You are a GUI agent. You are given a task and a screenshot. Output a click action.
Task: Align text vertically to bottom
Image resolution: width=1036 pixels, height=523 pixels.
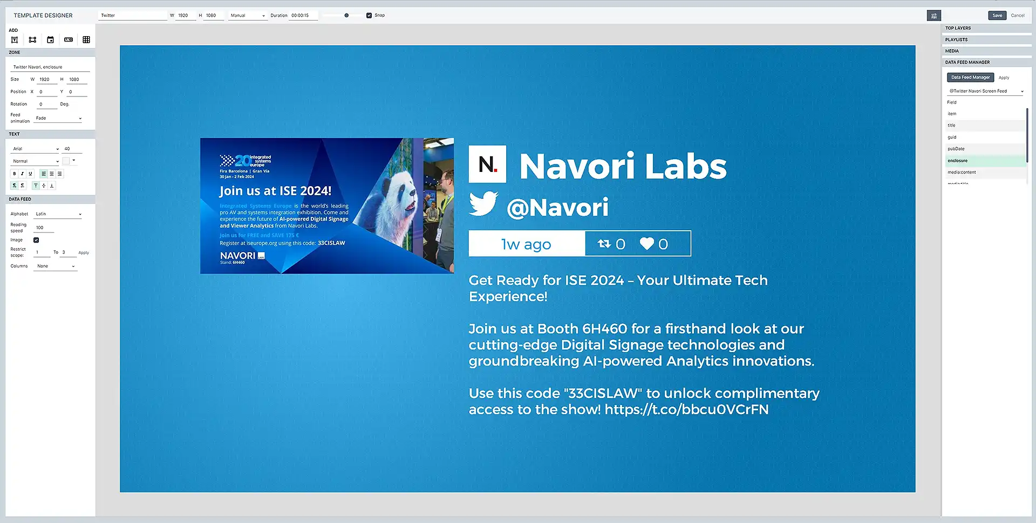click(x=52, y=185)
